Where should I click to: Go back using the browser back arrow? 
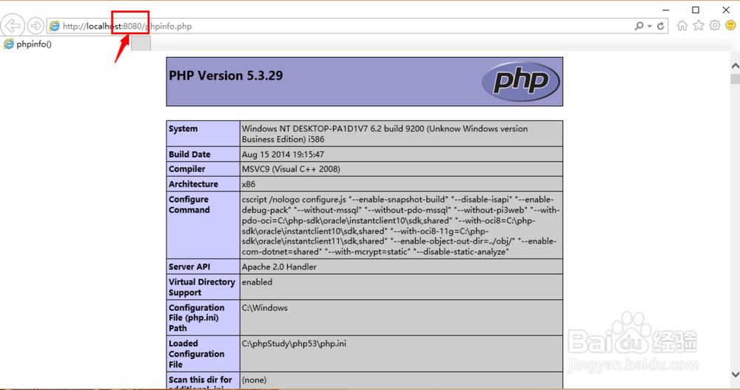[x=13, y=25]
